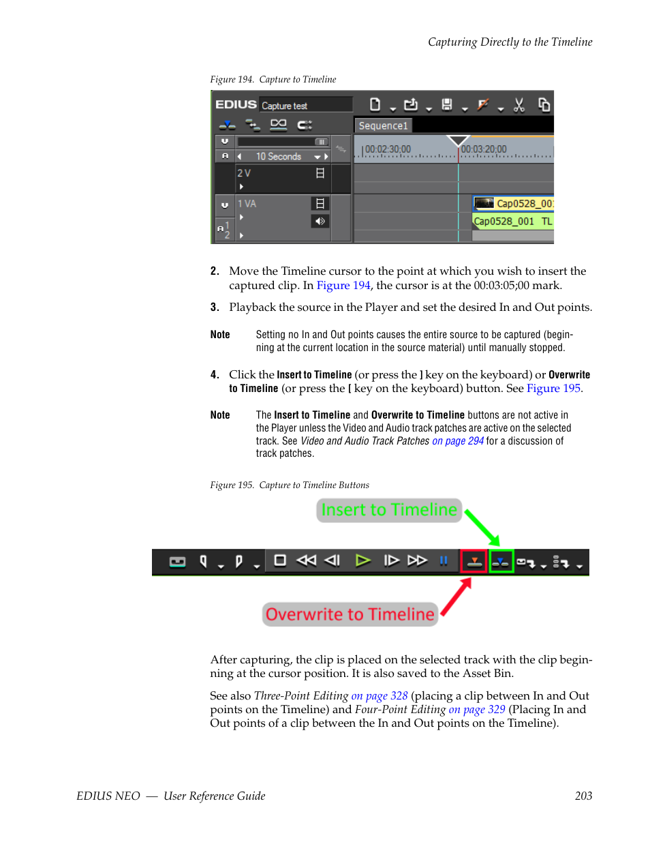The width and height of the screenshot is (650, 842).
Task: Open the New Sequence dropdown arrow
Action: coord(393,109)
